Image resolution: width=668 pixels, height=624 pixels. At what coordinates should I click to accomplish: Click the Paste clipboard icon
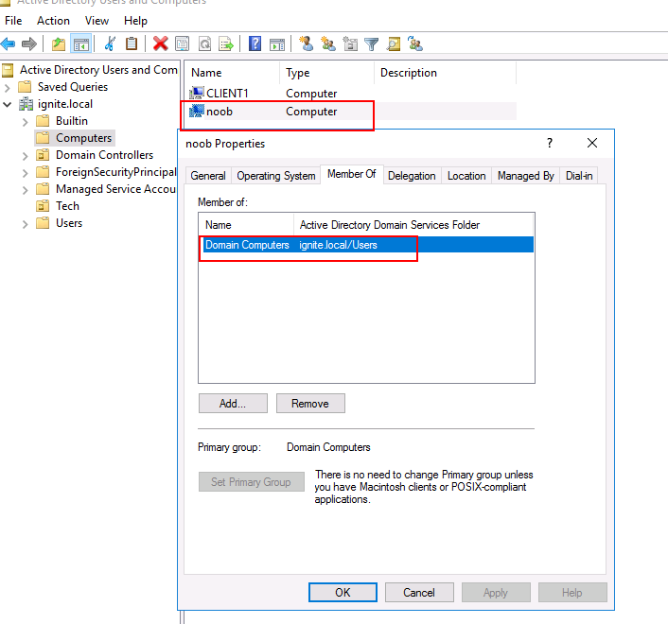[x=132, y=43]
